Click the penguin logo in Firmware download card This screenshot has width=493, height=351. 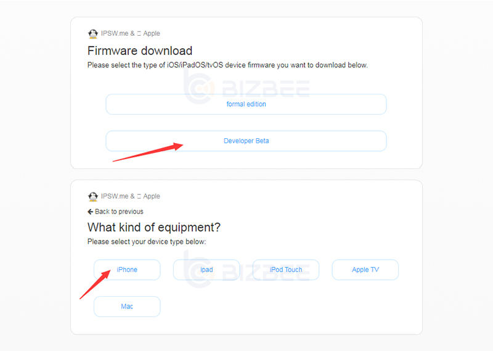tap(93, 34)
